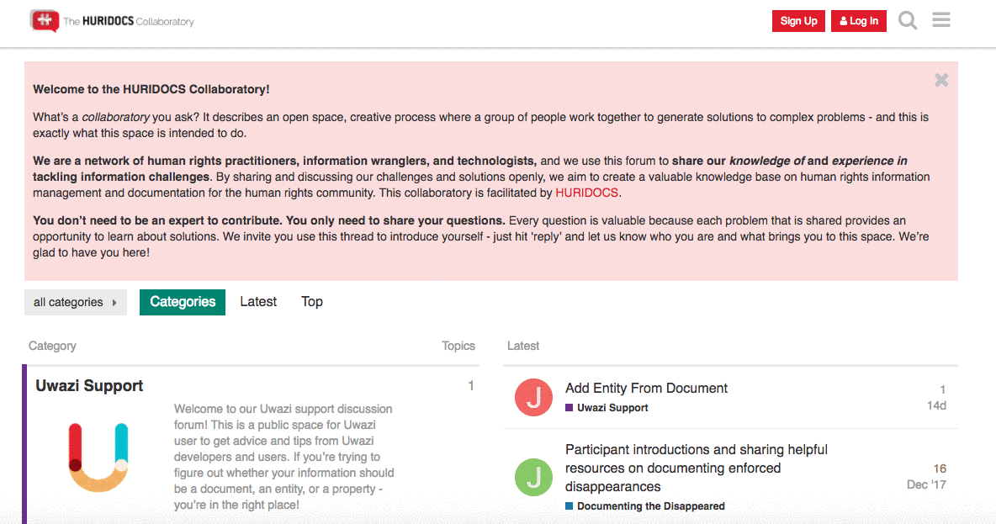
Task: Click the Uwazi support forum description text
Action: [x=284, y=457]
